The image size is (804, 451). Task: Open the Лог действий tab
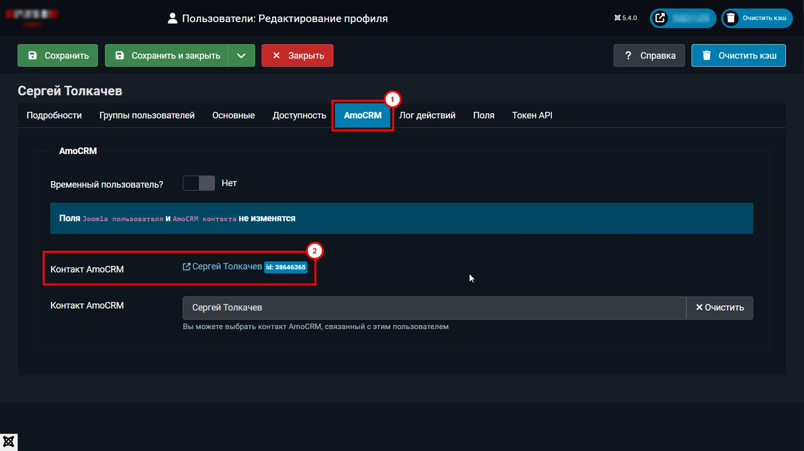pos(427,115)
